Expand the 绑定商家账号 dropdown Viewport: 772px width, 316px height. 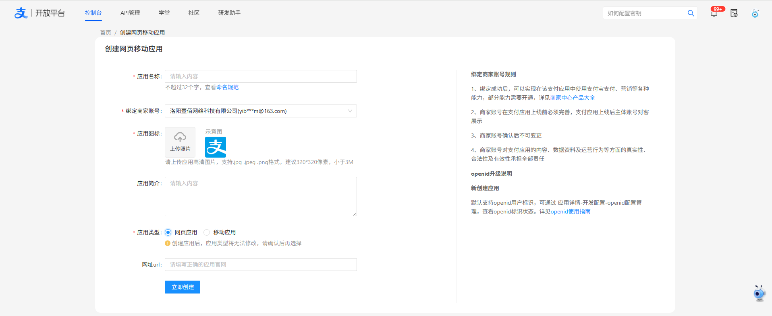click(261, 111)
